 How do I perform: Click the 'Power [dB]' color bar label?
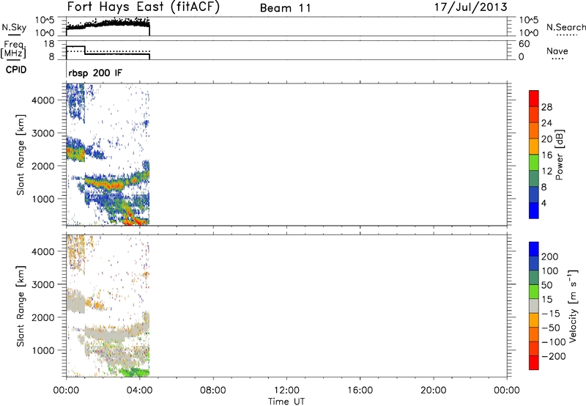tap(559, 155)
